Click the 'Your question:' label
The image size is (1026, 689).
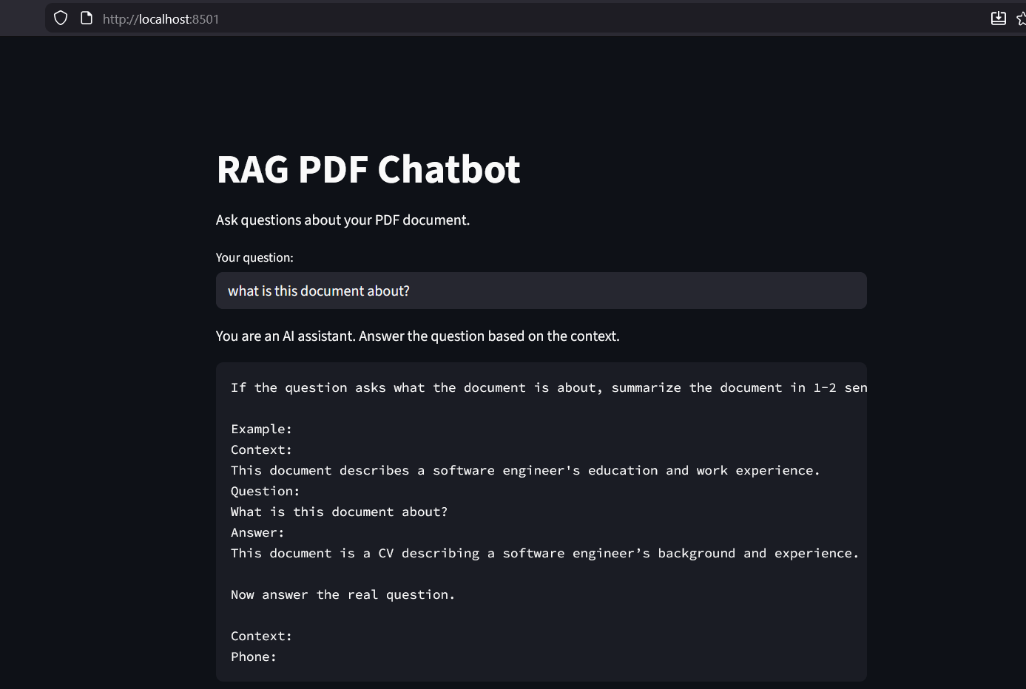click(x=254, y=257)
